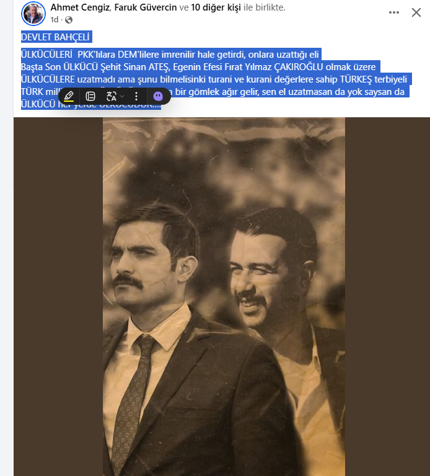Click the yellow highlight color underline
430x476 pixels.
click(69, 101)
